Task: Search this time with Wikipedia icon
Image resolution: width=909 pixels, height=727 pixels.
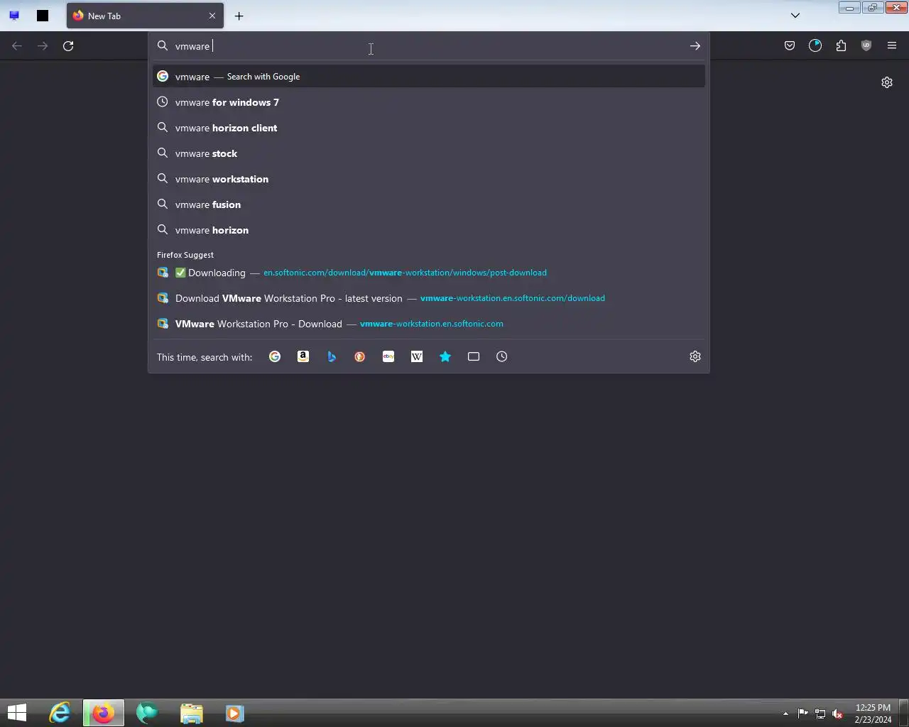Action: click(417, 357)
